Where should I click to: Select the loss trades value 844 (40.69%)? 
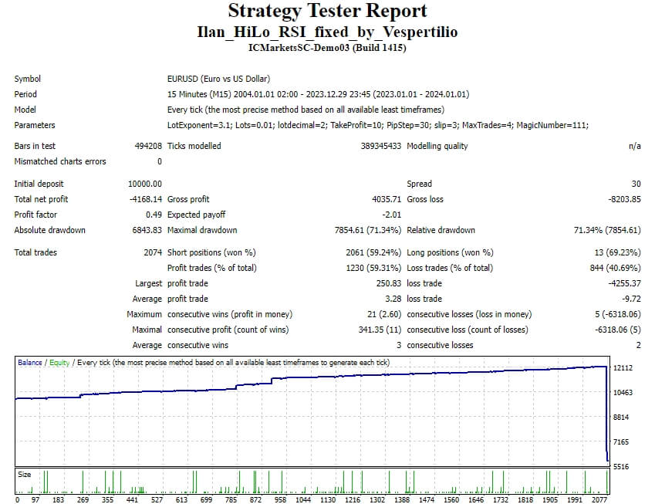click(x=616, y=269)
